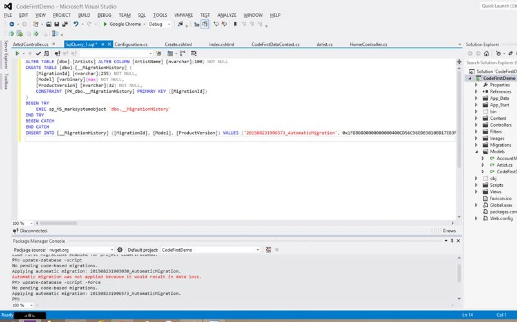Switch to the HomeController.cs tab

coord(368,44)
